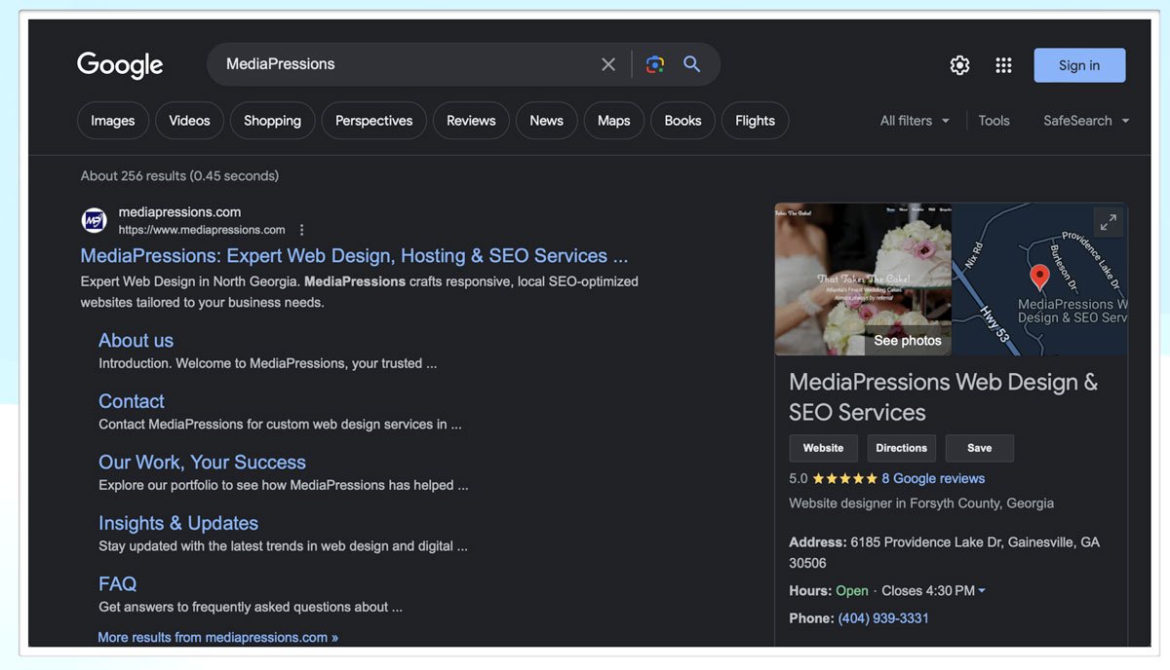Click the Website button in knowledge panel

point(824,448)
